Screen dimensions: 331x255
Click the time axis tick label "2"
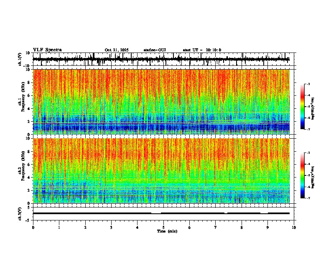click(x=85, y=227)
